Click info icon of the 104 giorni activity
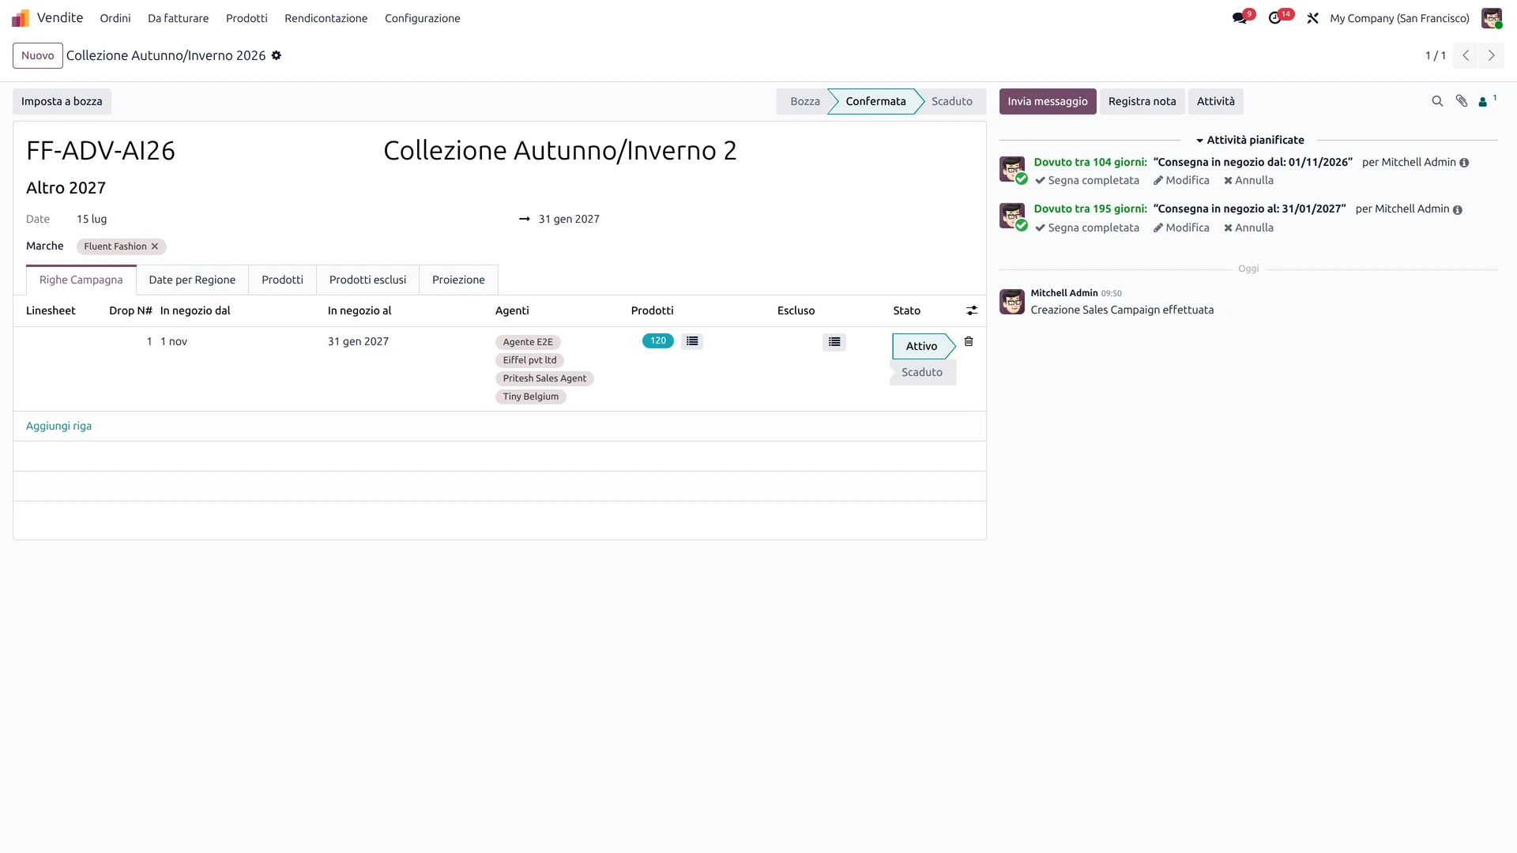The image size is (1517, 853). [x=1464, y=163]
